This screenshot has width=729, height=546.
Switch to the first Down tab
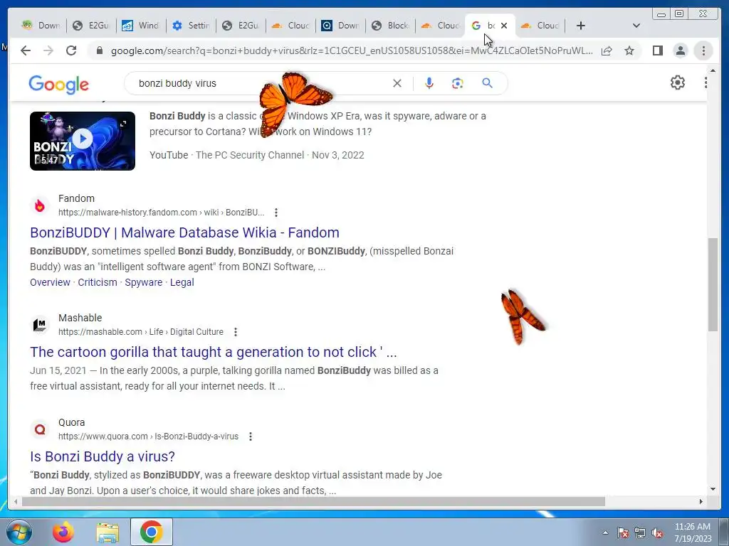(x=41, y=26)
